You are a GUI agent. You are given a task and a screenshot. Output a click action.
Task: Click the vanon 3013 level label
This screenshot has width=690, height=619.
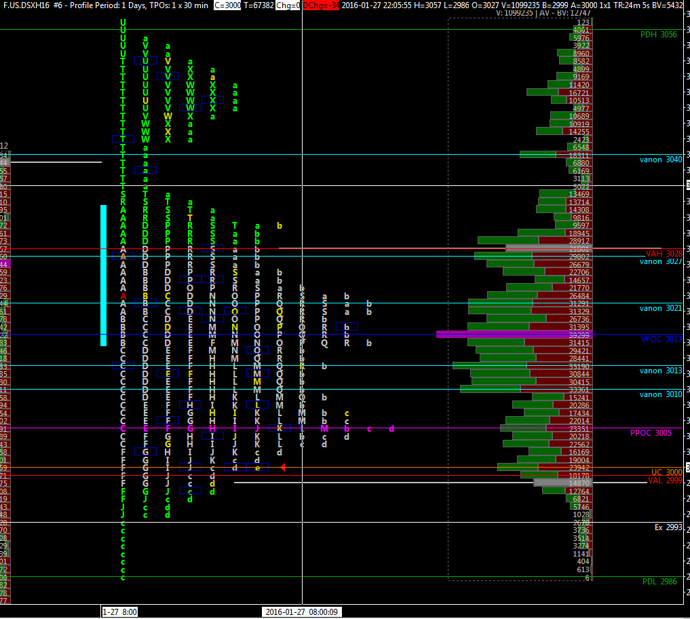pos(661,371)
